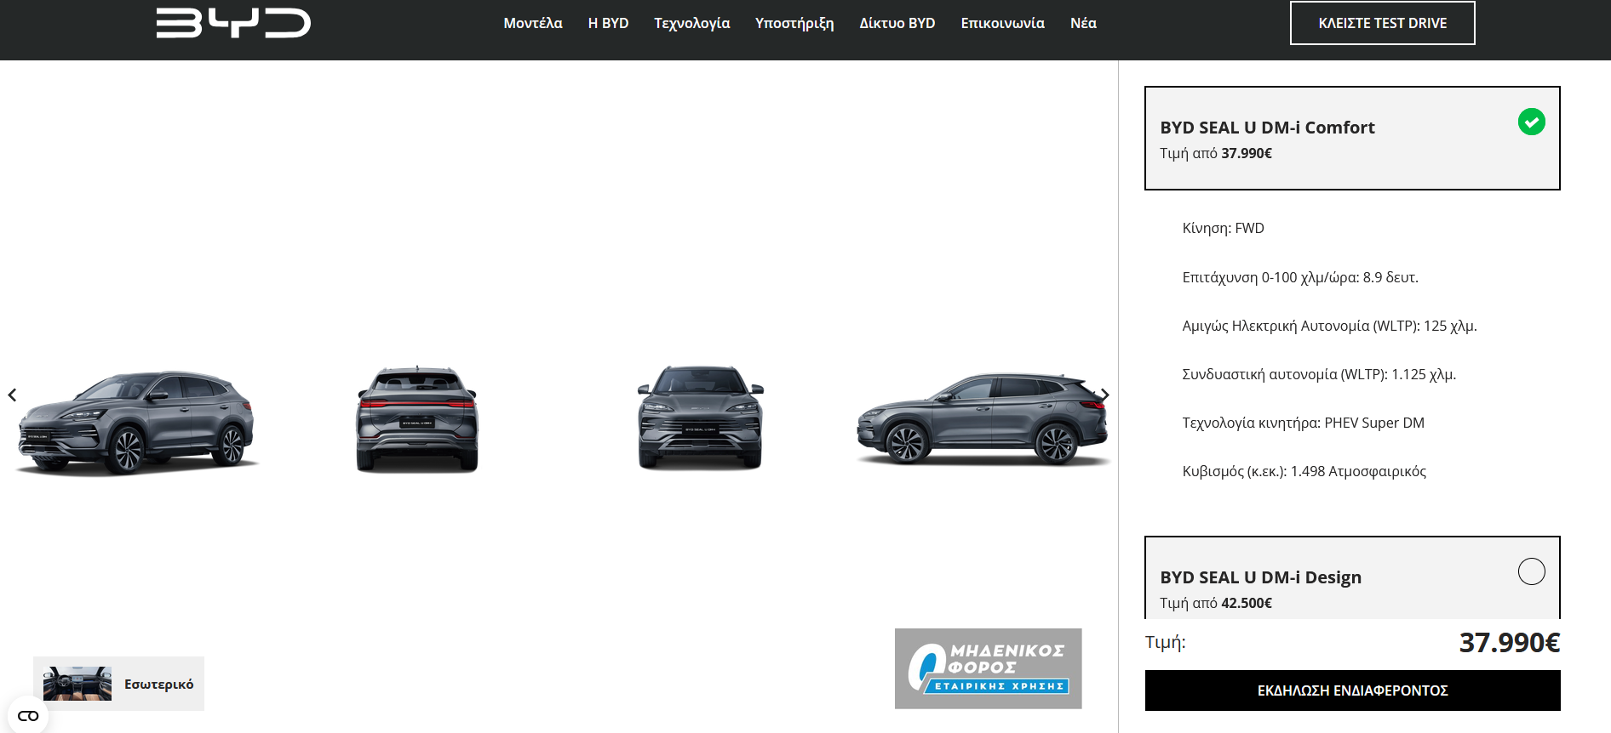
Task: Click the green checkmark on Comfort trim
Action: [1531, 122]
